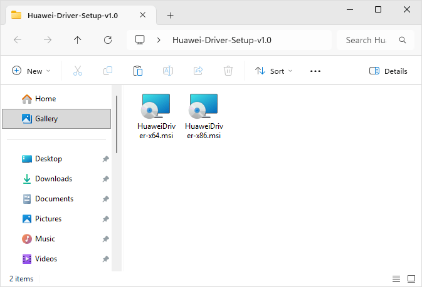Click the Forward navigation arrow

tap(48, 40)
